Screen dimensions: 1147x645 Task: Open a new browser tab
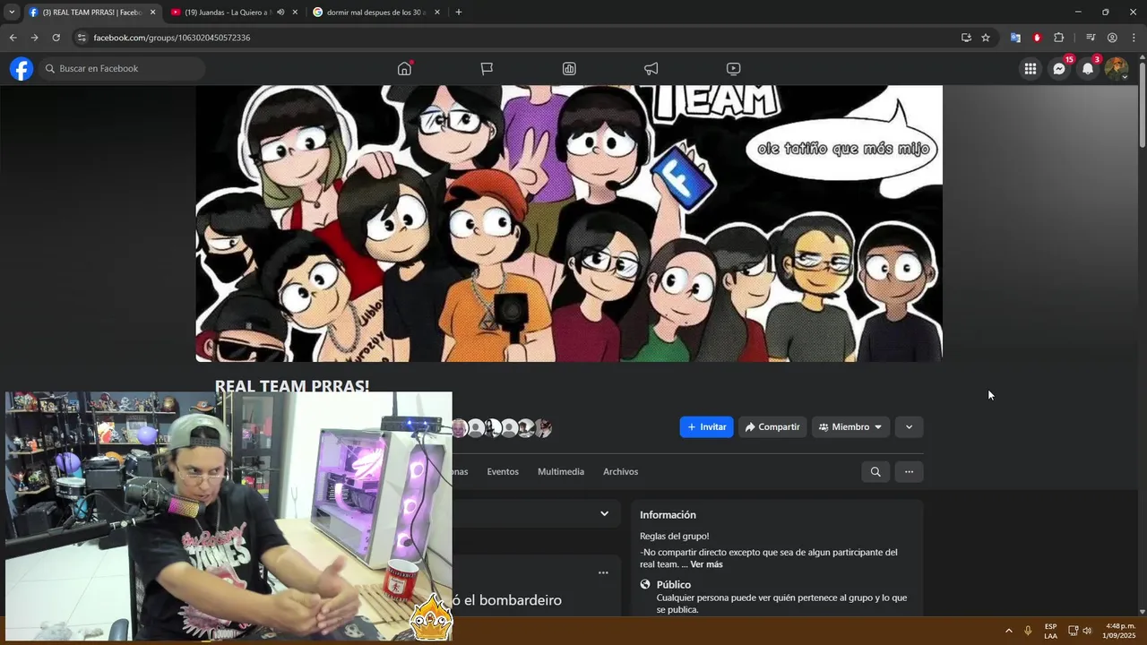(459, 13)
